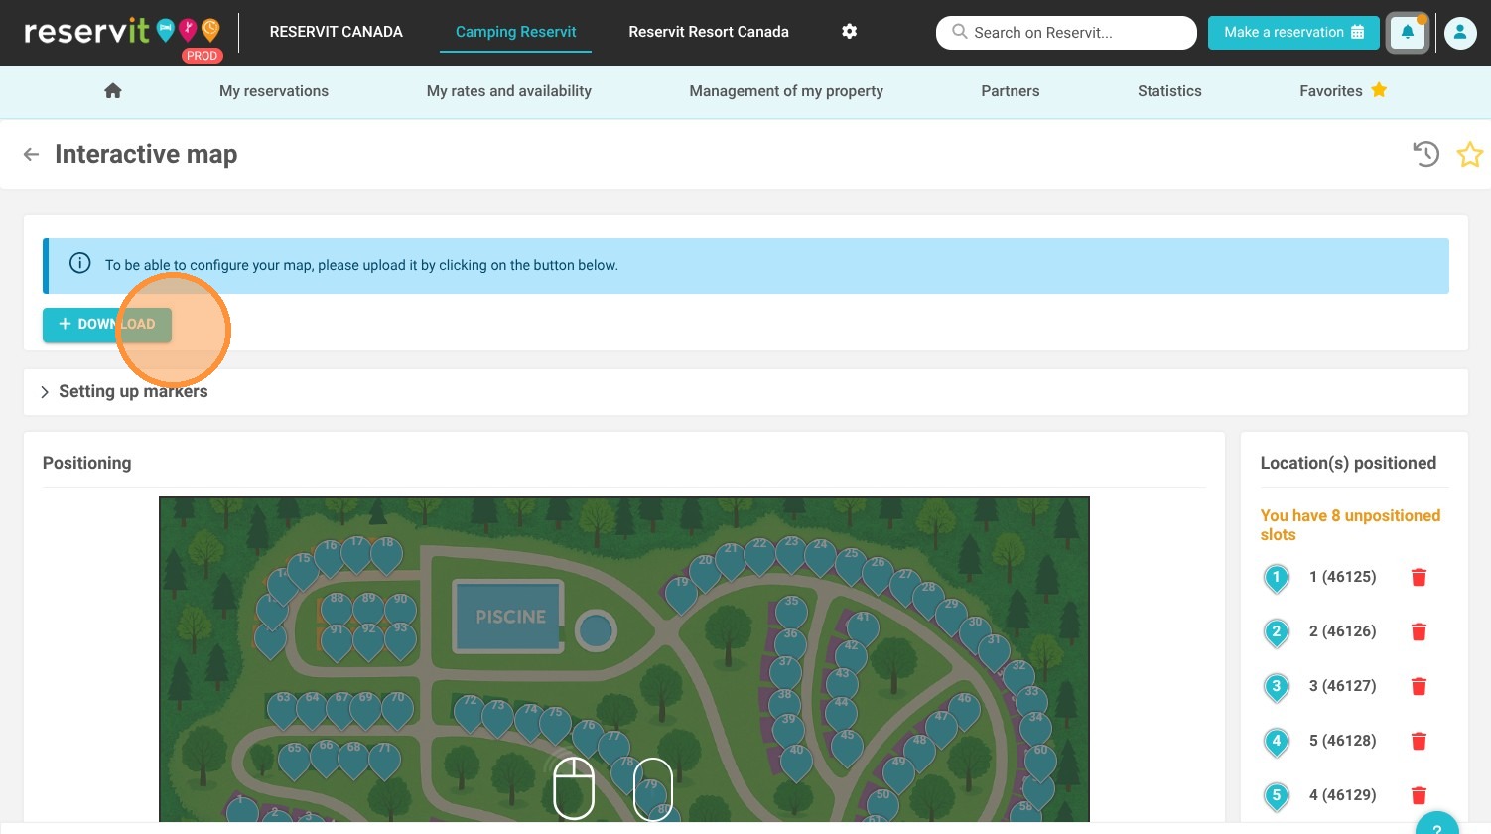Screen dimensions: 1491x834
Task: Click the back arrow beside Interactive map
Action: [31, 154]
